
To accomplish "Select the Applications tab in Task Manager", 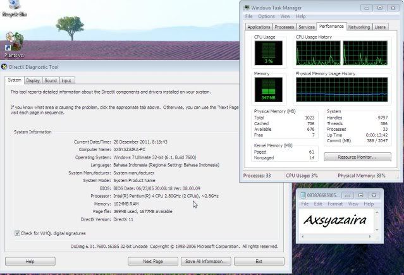I will click(x=259, y=27).
